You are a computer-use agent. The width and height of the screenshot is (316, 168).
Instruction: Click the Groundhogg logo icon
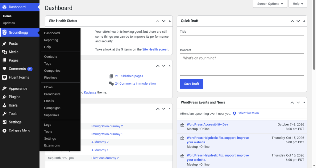(4, 32)
